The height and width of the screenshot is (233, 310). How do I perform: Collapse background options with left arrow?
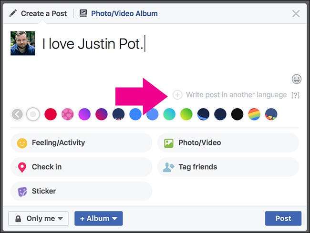17,114
